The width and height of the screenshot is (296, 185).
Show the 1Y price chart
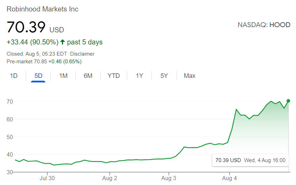pos(139,75)
